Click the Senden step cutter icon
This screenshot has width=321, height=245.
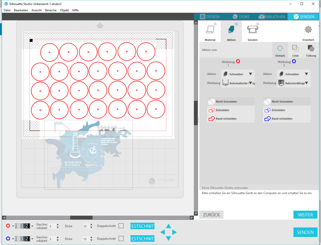coord(252,30)
